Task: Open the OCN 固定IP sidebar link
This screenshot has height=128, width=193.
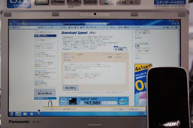Action: 39,61
